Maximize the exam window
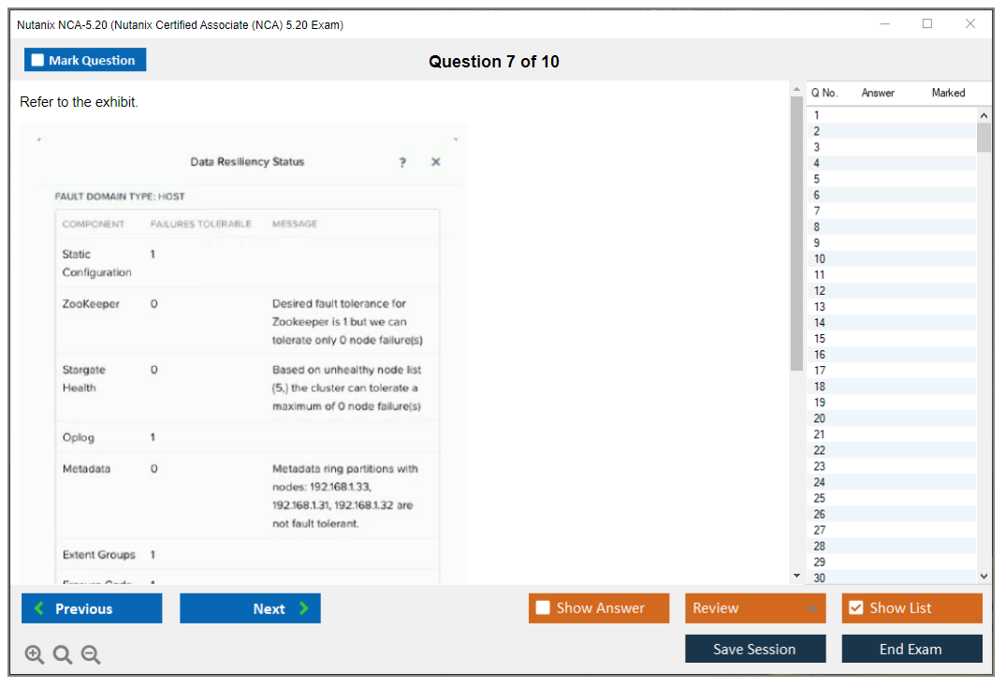The image size is (1006, 688). pos(927,24)
